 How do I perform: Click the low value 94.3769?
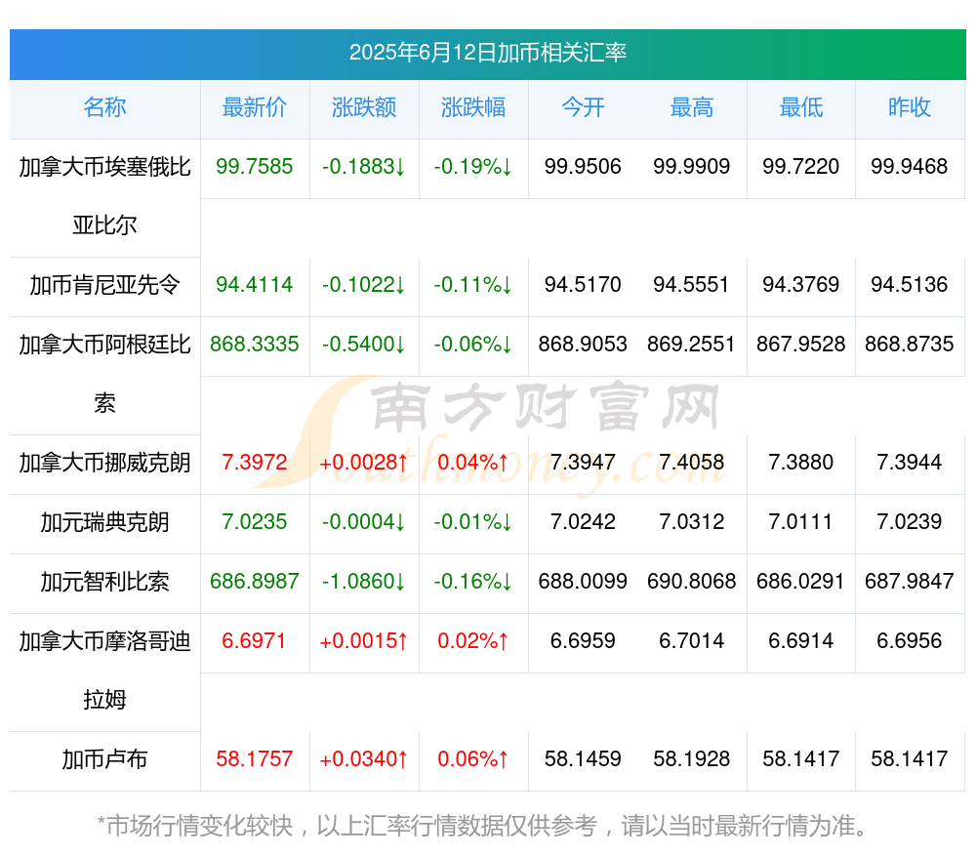pos(801,285)
